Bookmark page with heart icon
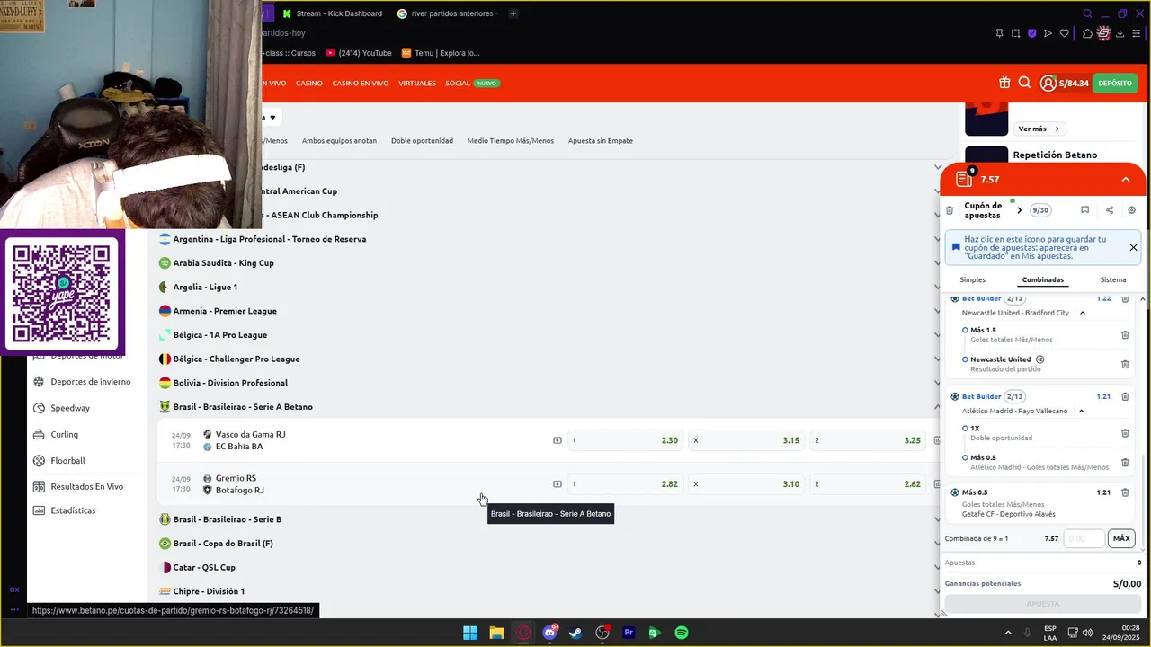 coord(1065,33)
